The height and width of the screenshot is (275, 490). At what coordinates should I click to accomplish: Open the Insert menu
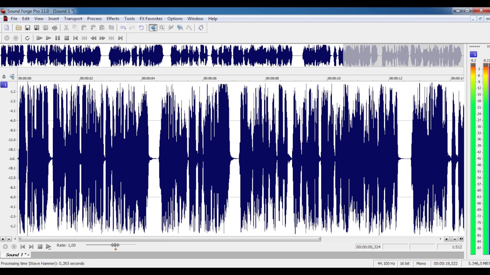click(54, 19)
